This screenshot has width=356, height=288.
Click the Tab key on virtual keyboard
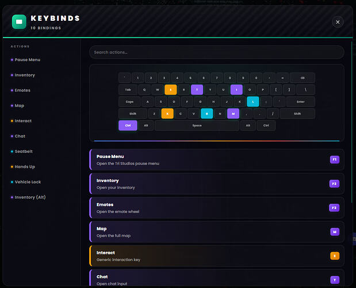pyautogui.click(x=128, y=89)
